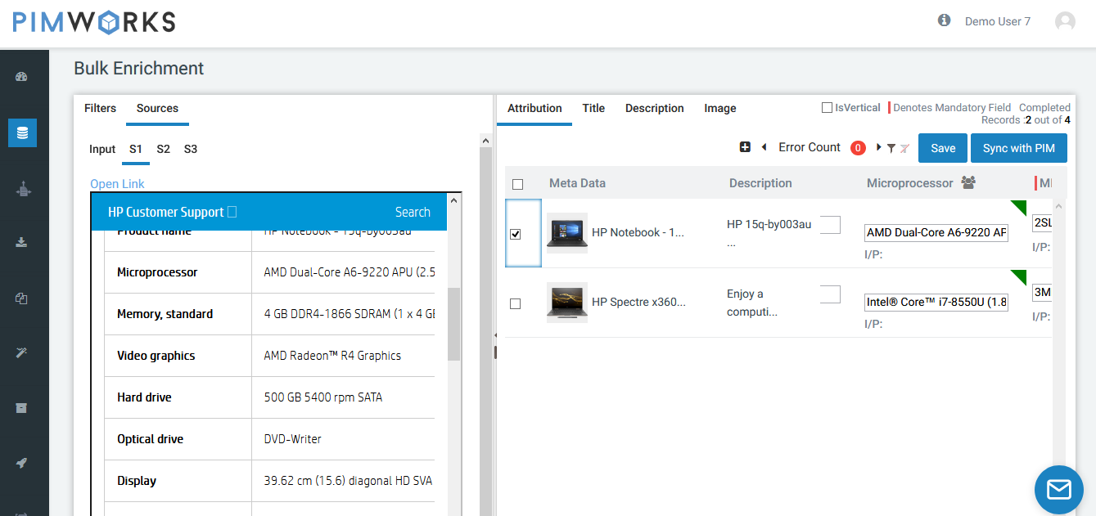Viewport: 1096px width, 516px height.
Task: Click the Sync with PIM button
Action: (1019, 148)
